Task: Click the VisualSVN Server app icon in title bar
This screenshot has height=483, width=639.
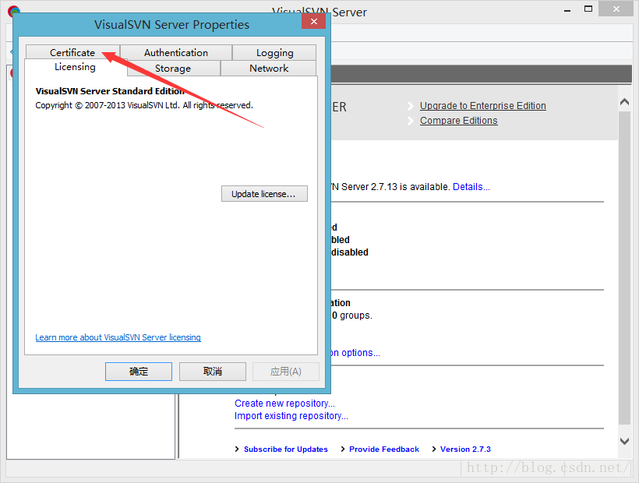Action: point(12,11)
